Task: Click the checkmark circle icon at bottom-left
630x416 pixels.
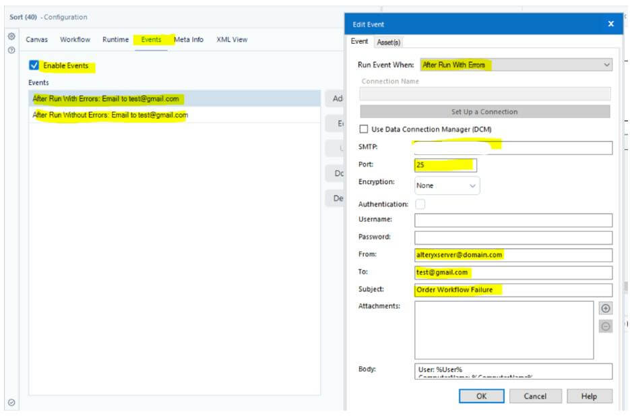Action: 11,403
